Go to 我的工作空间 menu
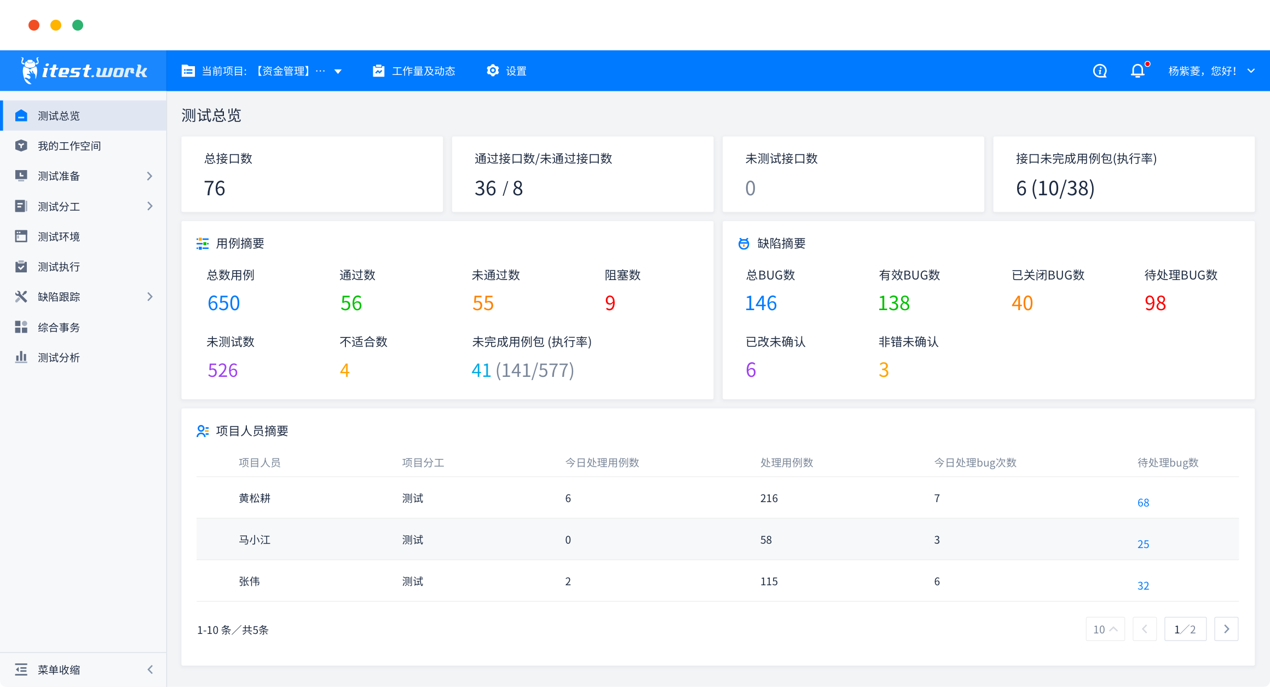Screen dimensions: 1270x687 69,146
